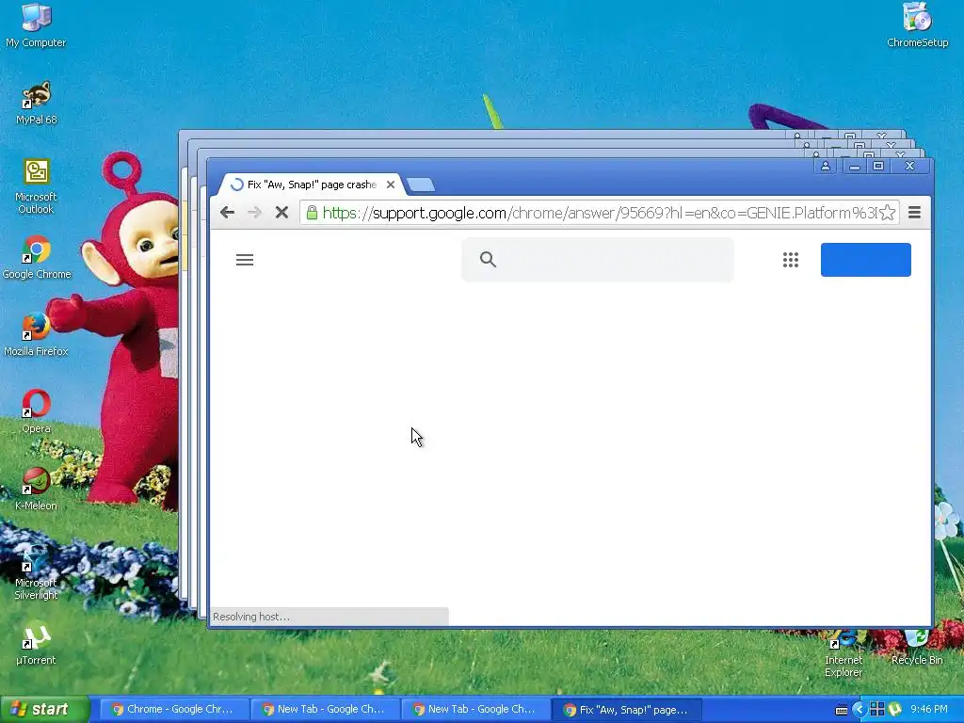
Task: Launch Google Chrome desktop shortcut
Action: [x=37, y=256]
